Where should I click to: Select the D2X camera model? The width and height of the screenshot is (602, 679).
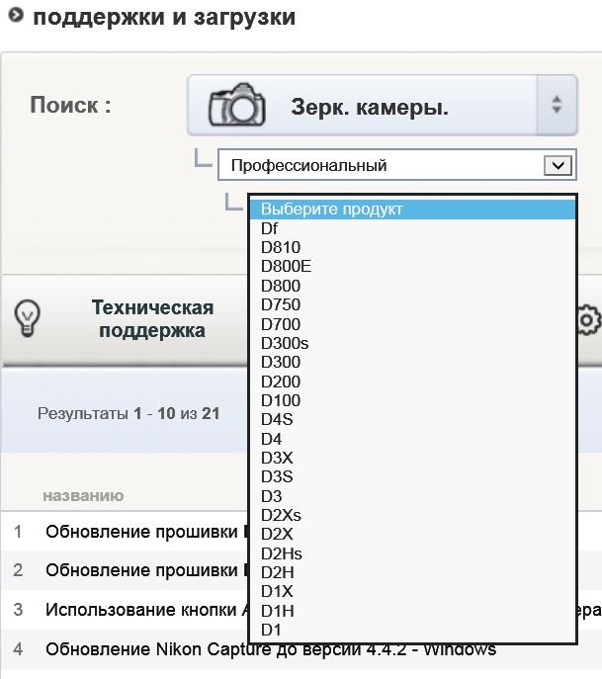pos(413,535)
